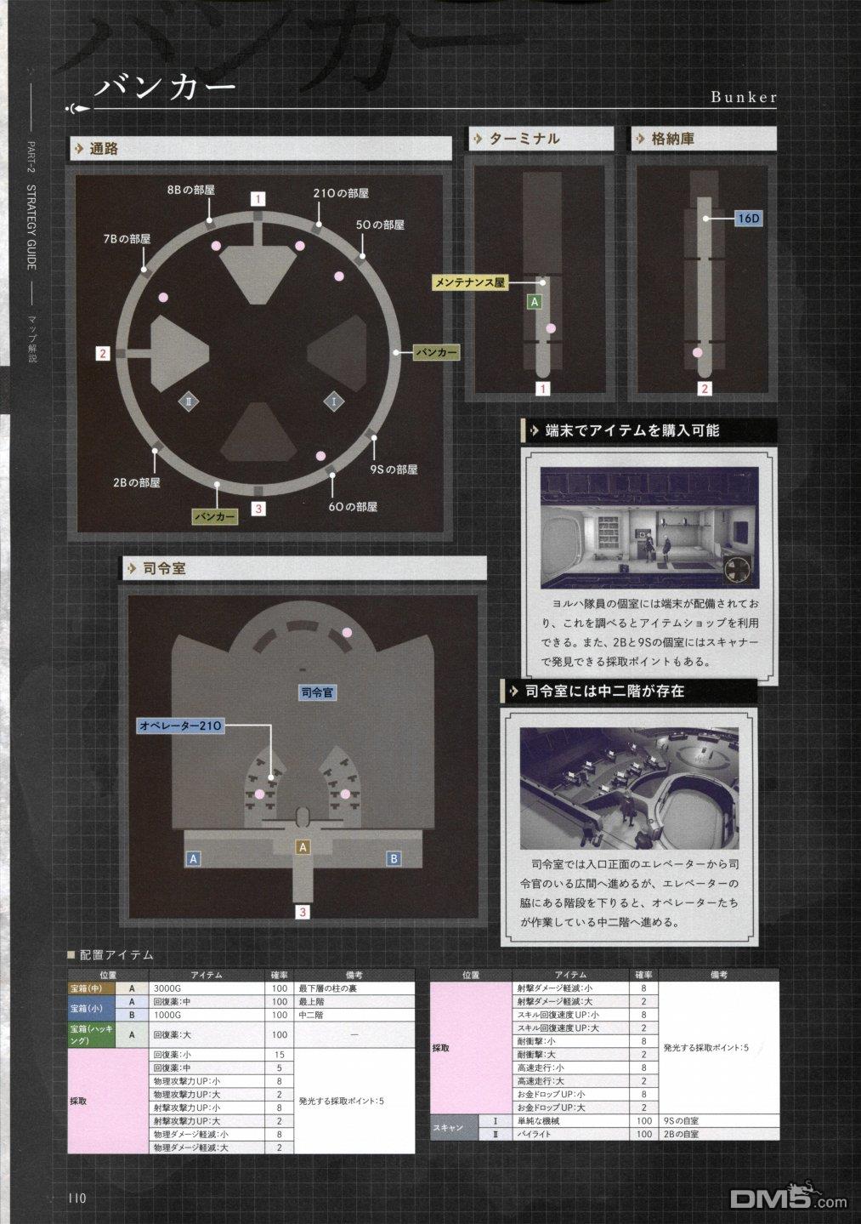The image size is (861, 1224).
Task: Click the diamond marker II on corridor map
Action: (x=188, y=400)
